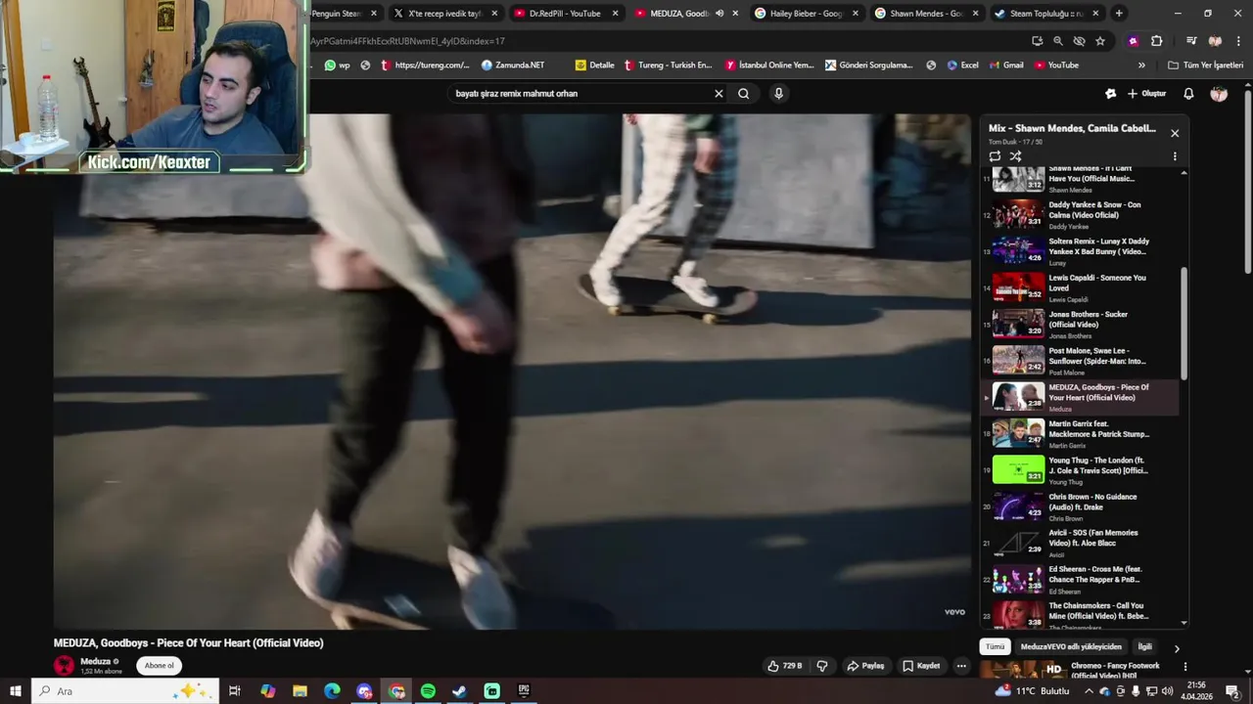The width and height of the screenshot is (1253, 704).
Task: Clear the YouTube search box text
Action: coord(719,94)
